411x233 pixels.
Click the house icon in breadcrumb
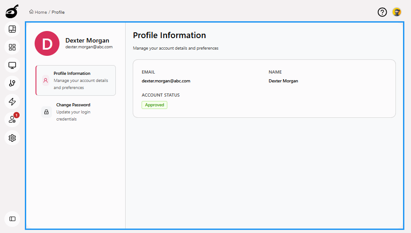(x=32, y=12)
